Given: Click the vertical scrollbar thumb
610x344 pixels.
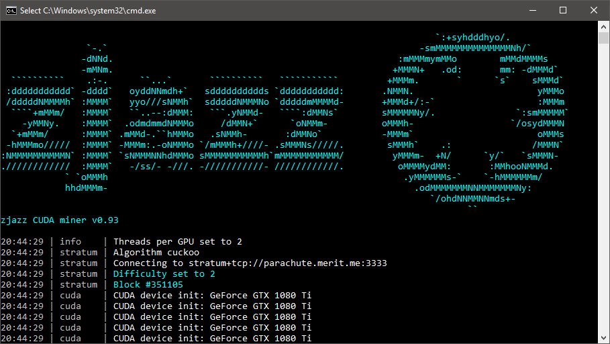Looking at the screenshot, I should click(603, 38).
